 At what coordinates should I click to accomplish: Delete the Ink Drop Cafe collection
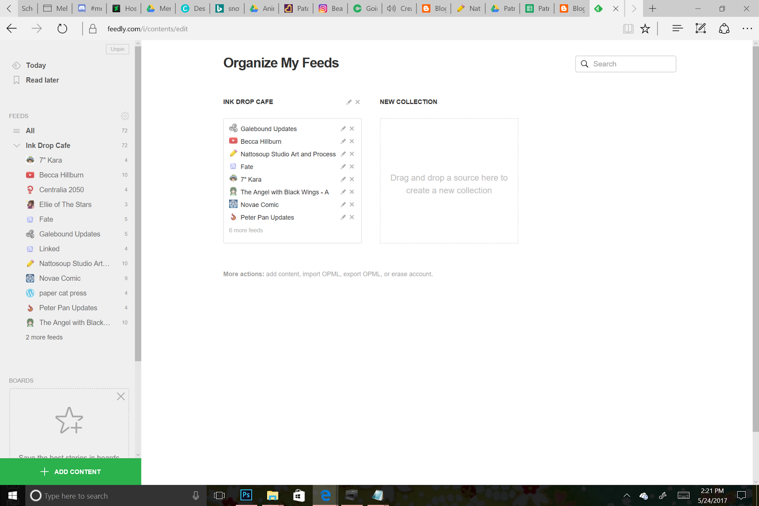point(358,102)
